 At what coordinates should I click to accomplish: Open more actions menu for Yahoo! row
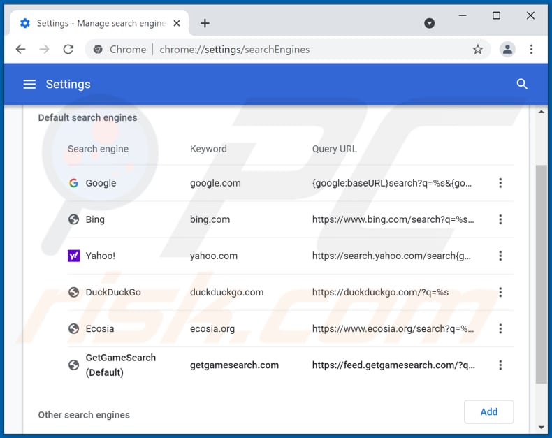pyautogui.click(x=500, y=256)
